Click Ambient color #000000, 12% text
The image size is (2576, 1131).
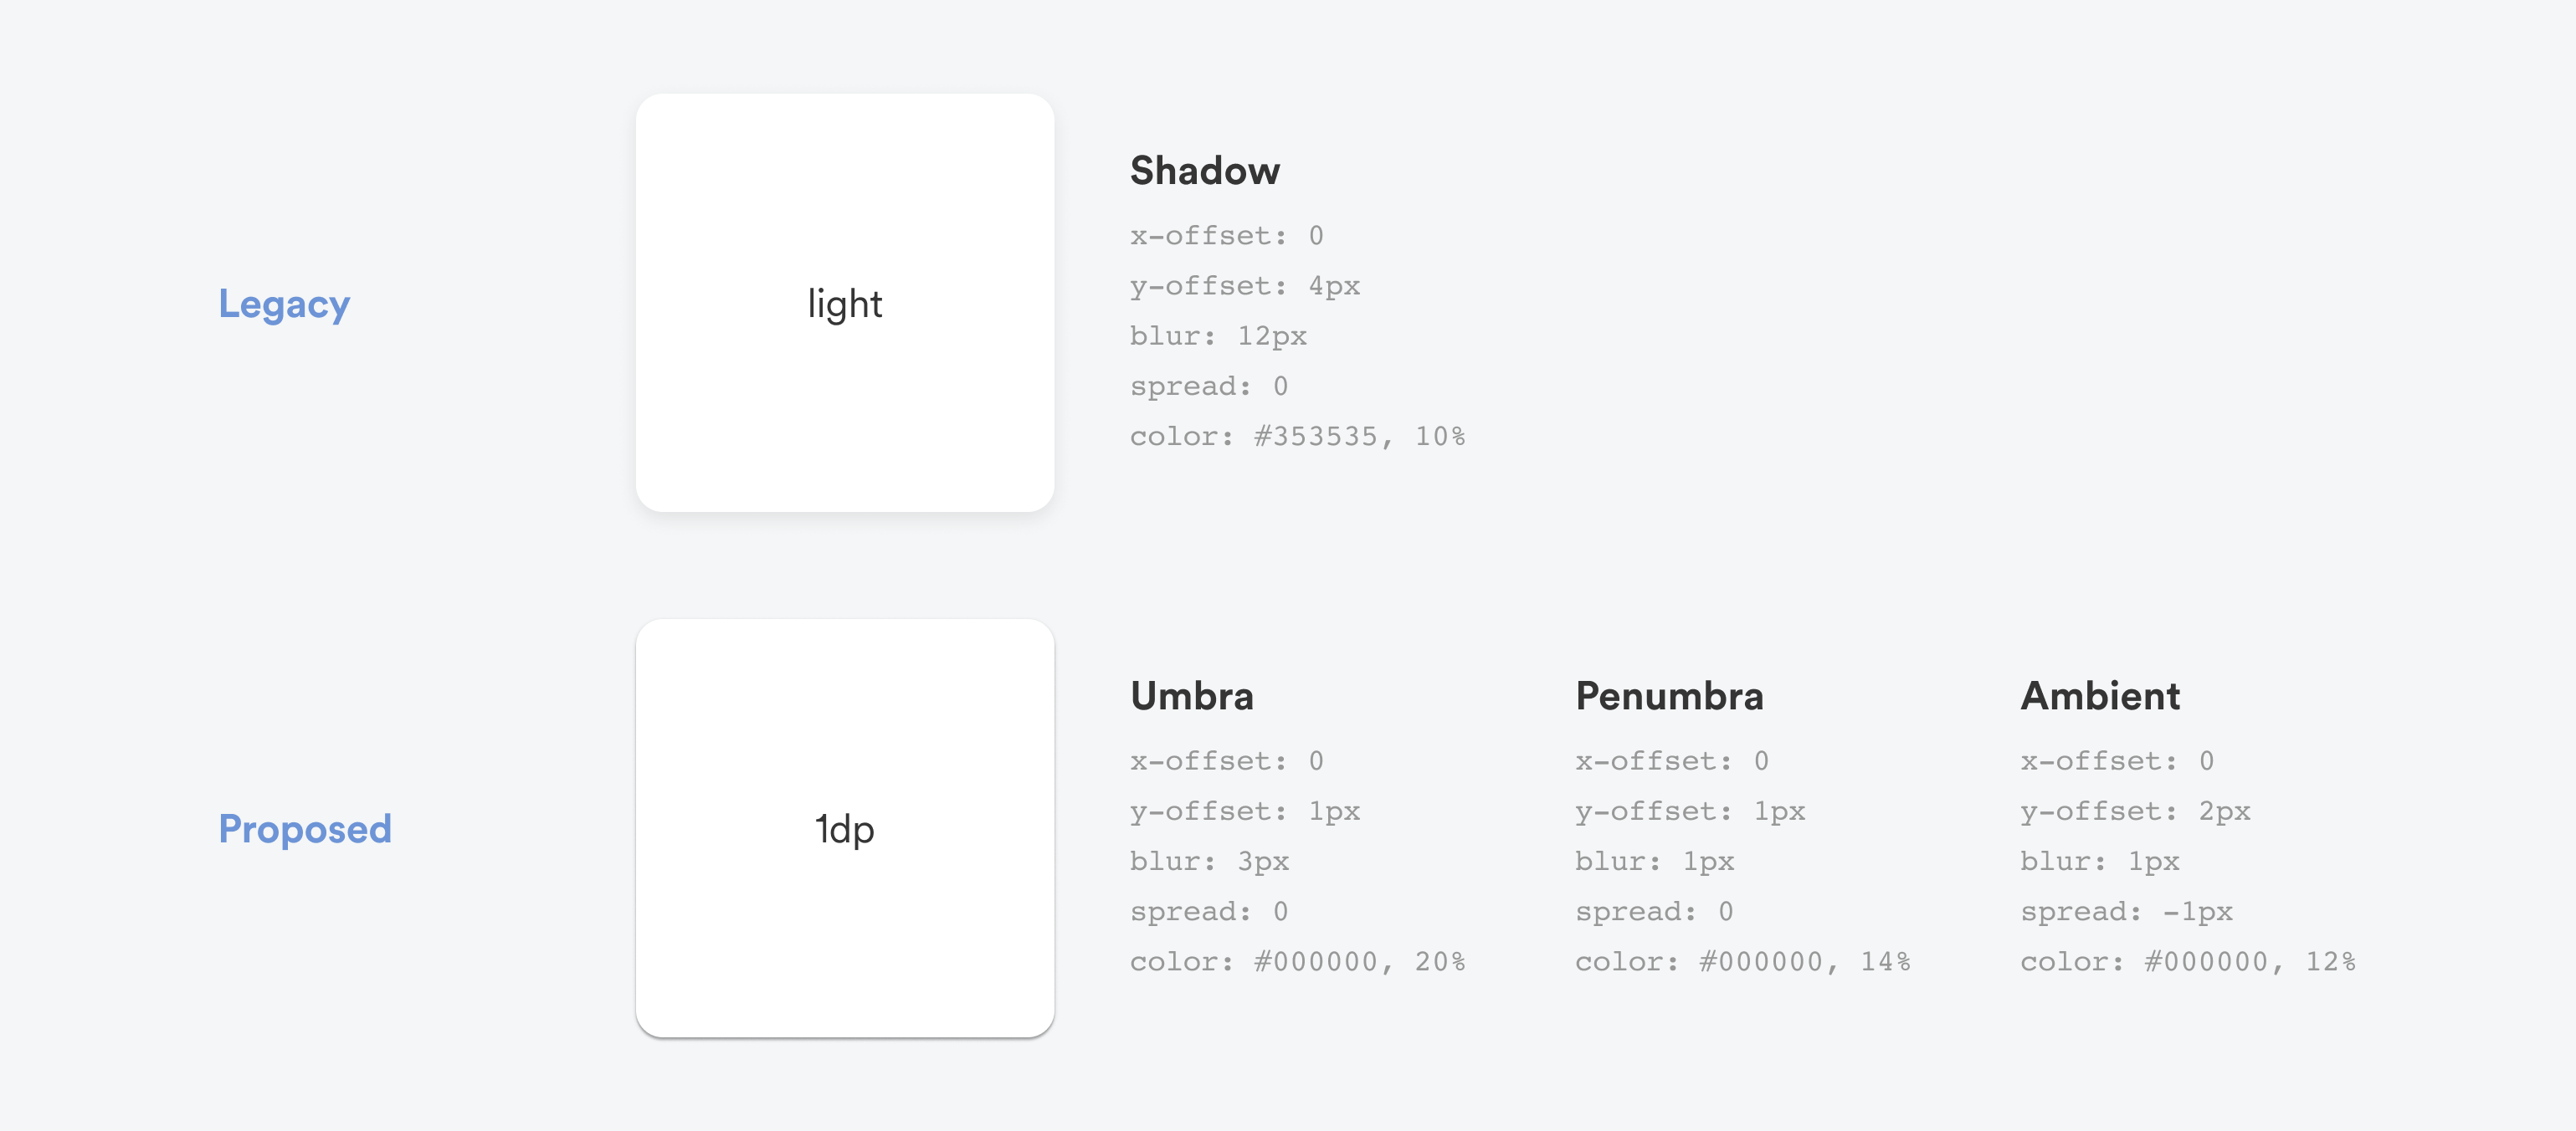coord(2187,962)
